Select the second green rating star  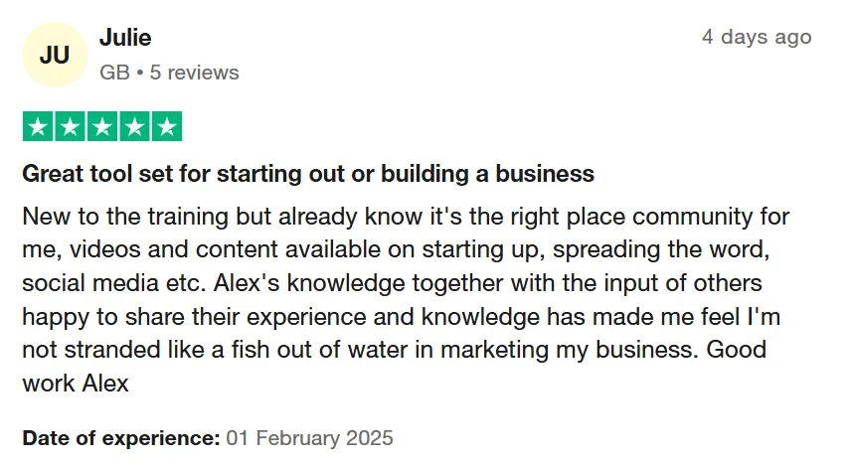70,126
